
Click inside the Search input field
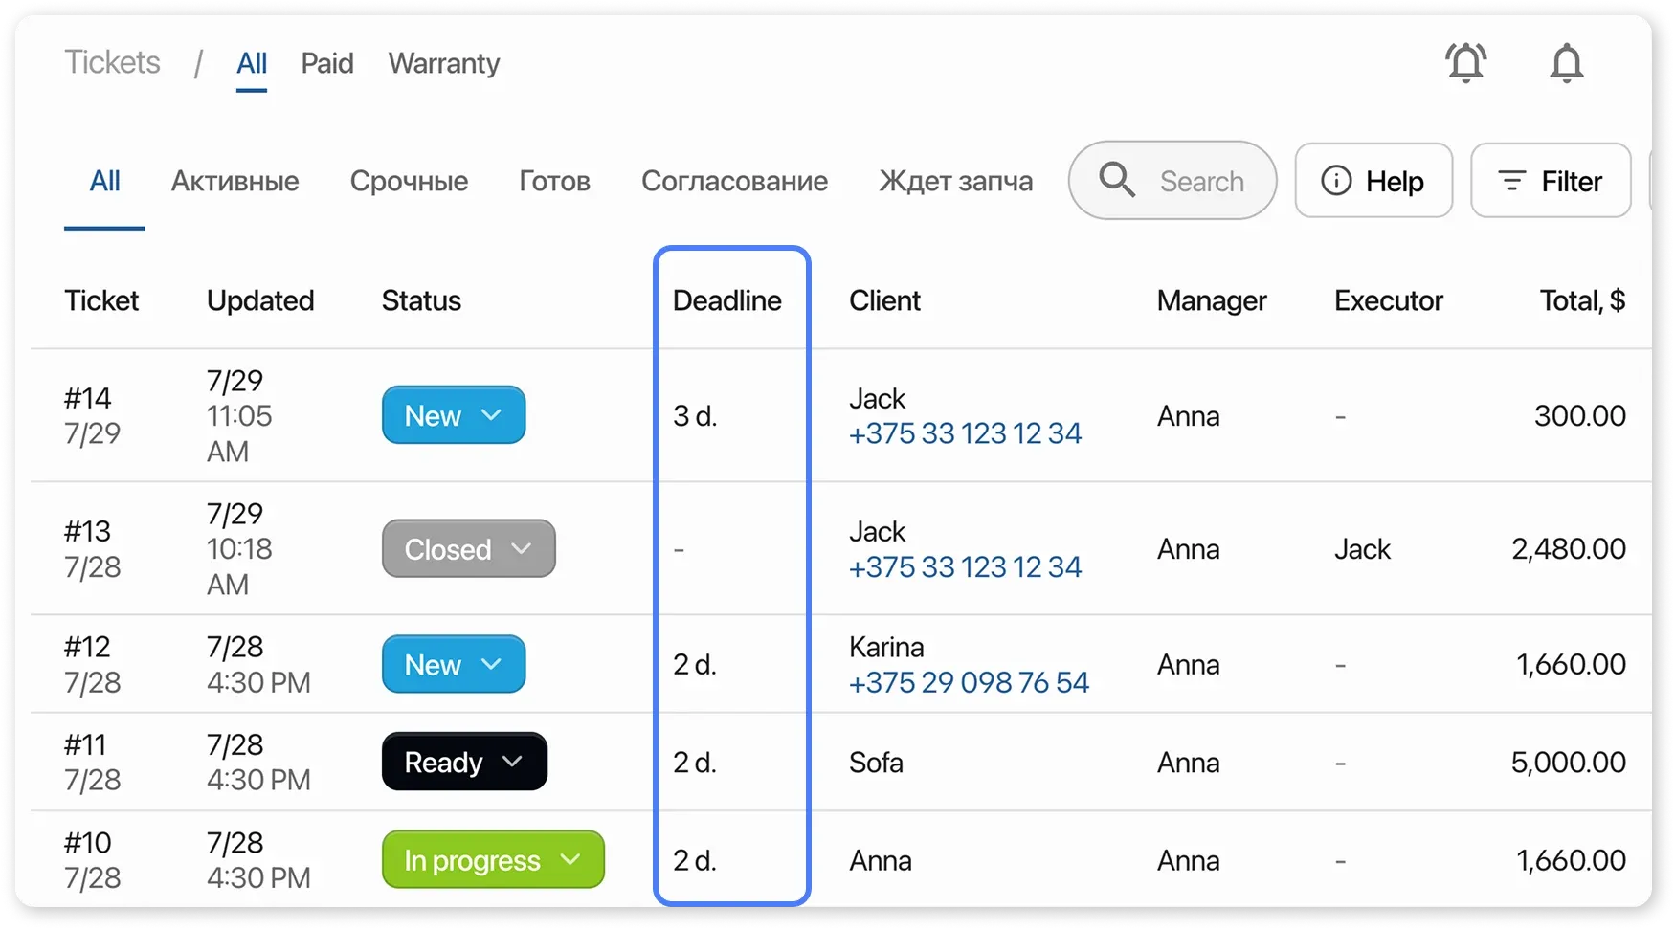(x=1202, y=181)
